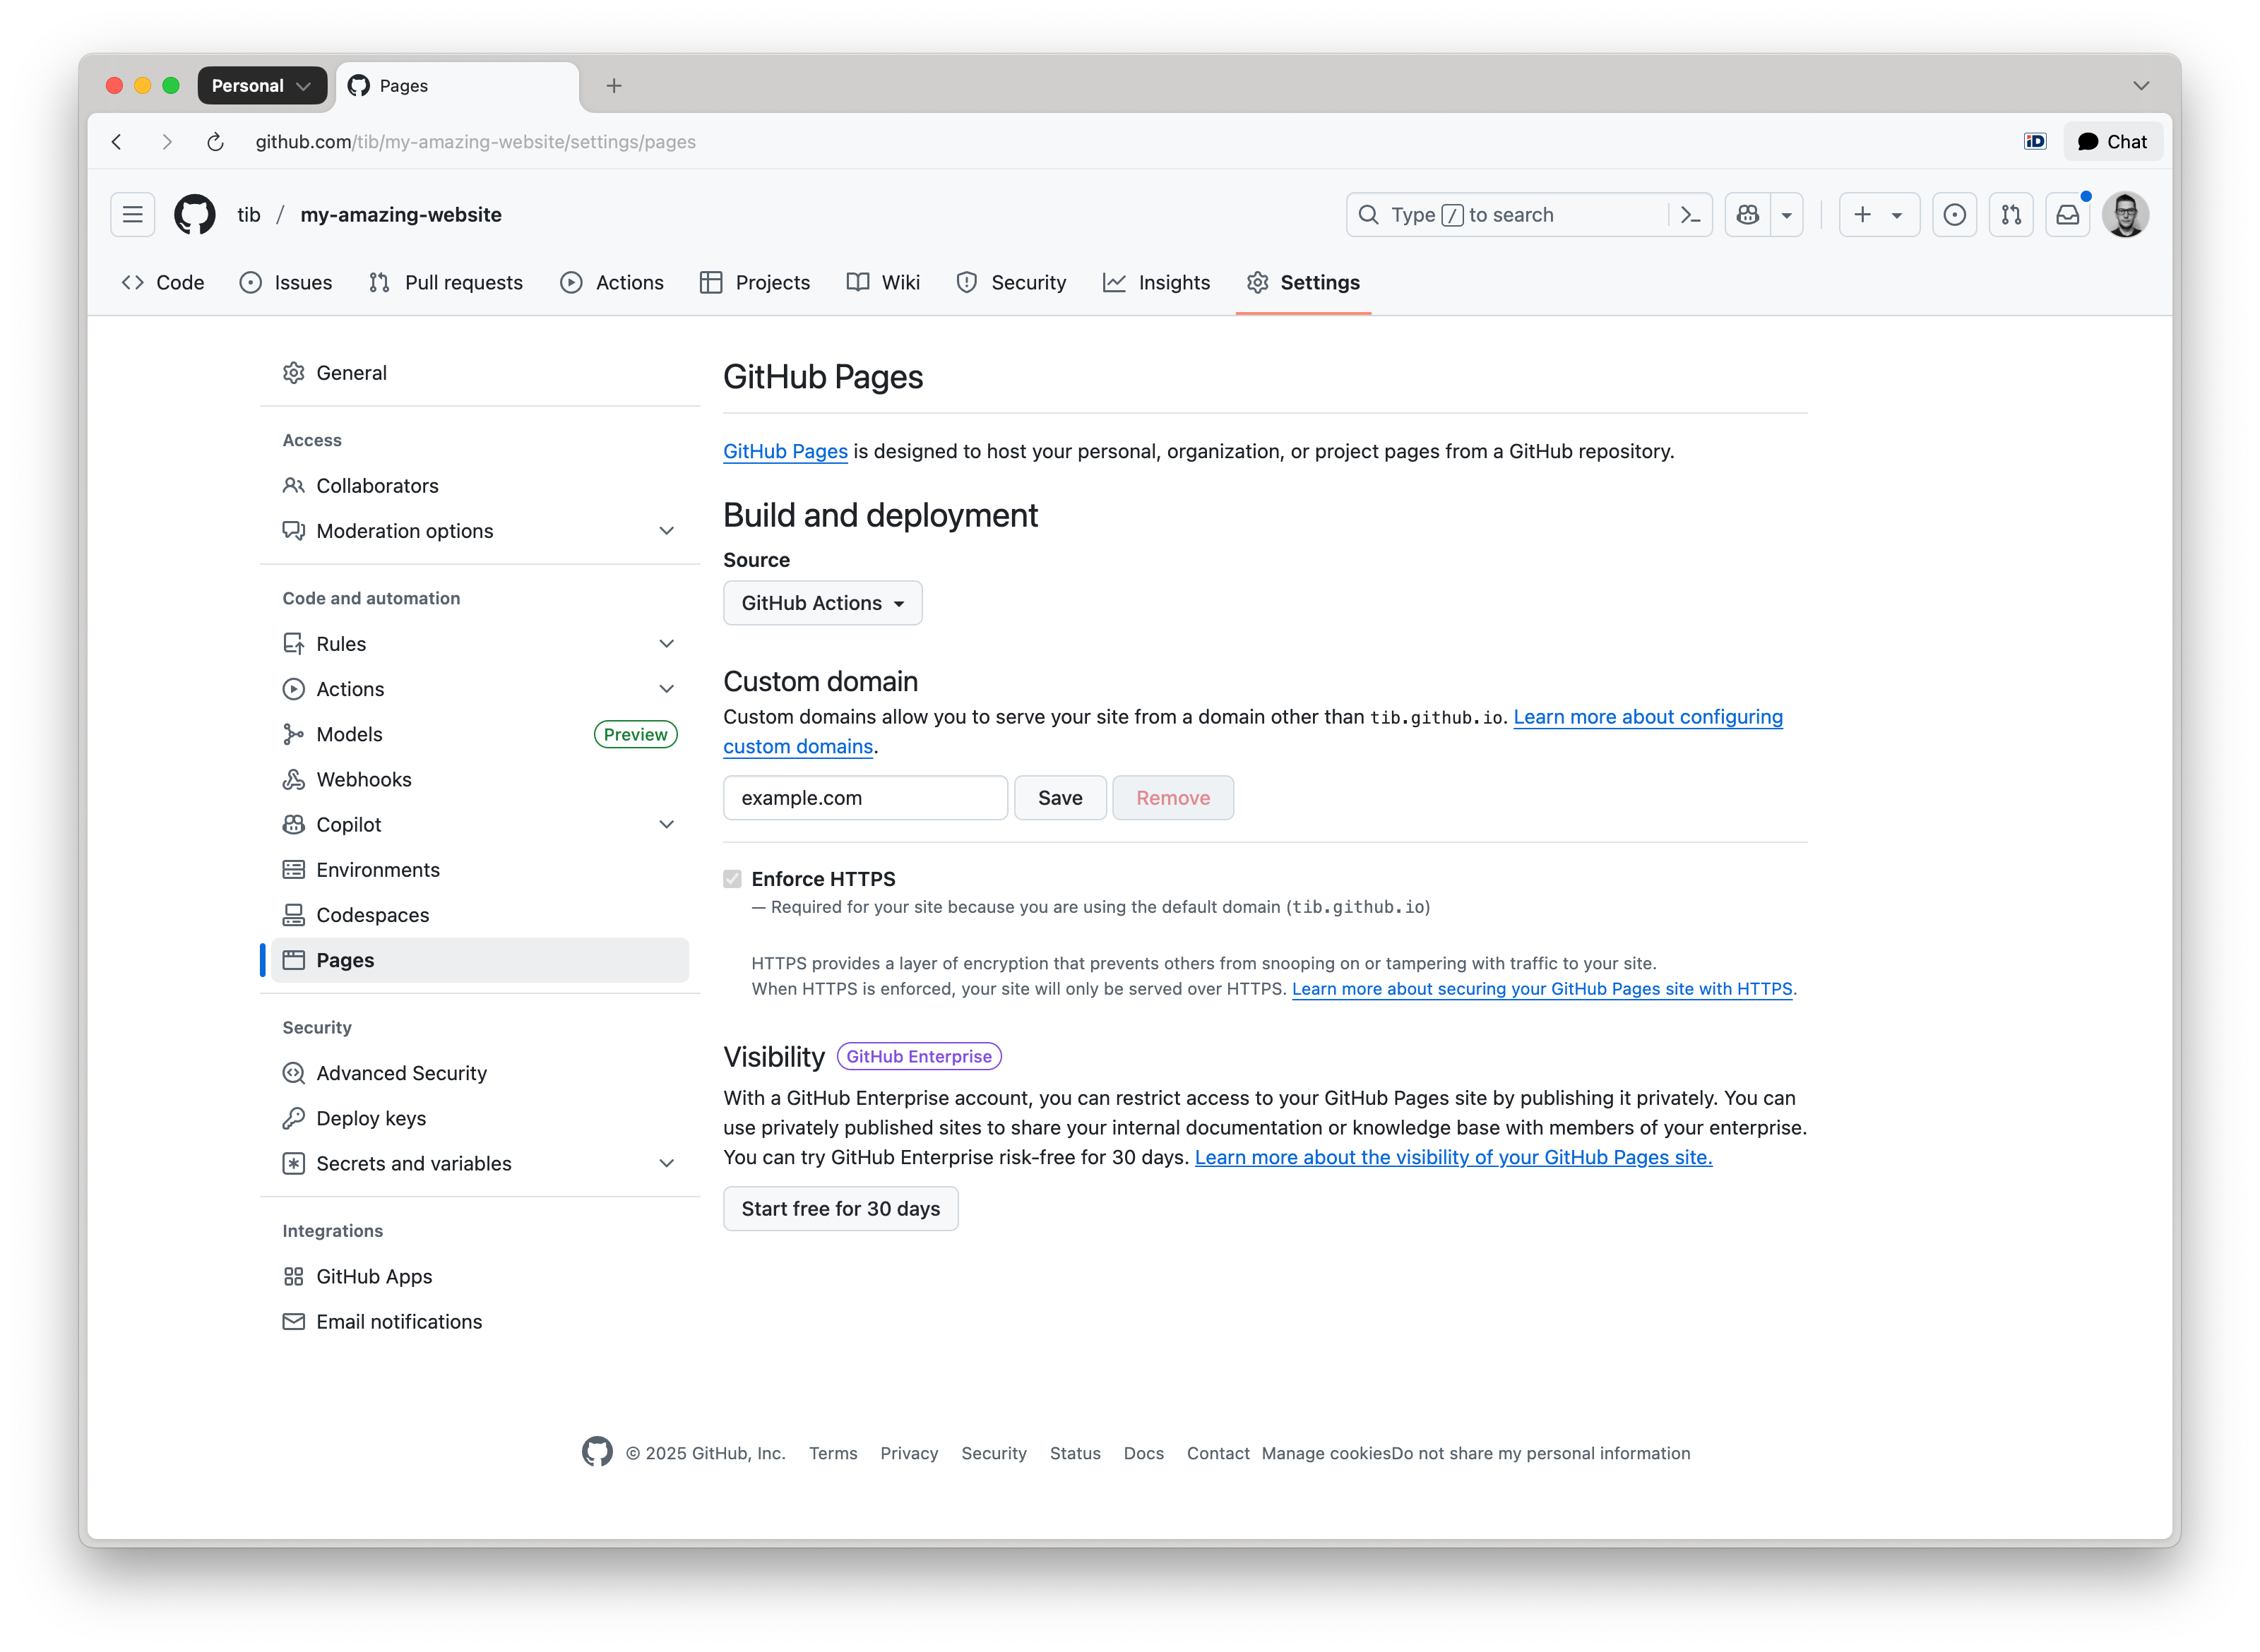The height and width of the screenshot is (1652, 2260).
Task: Open a new browser tab with plus icon
Action: point(614,86)
